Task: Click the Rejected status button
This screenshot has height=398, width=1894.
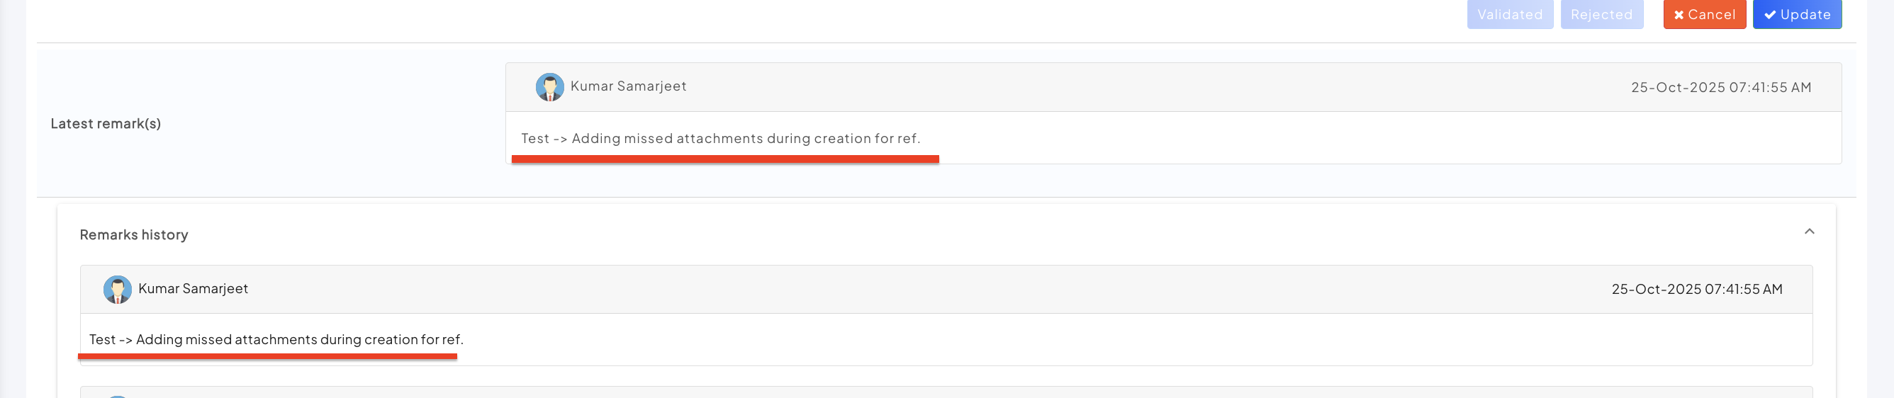Action: pos(1601,15)
